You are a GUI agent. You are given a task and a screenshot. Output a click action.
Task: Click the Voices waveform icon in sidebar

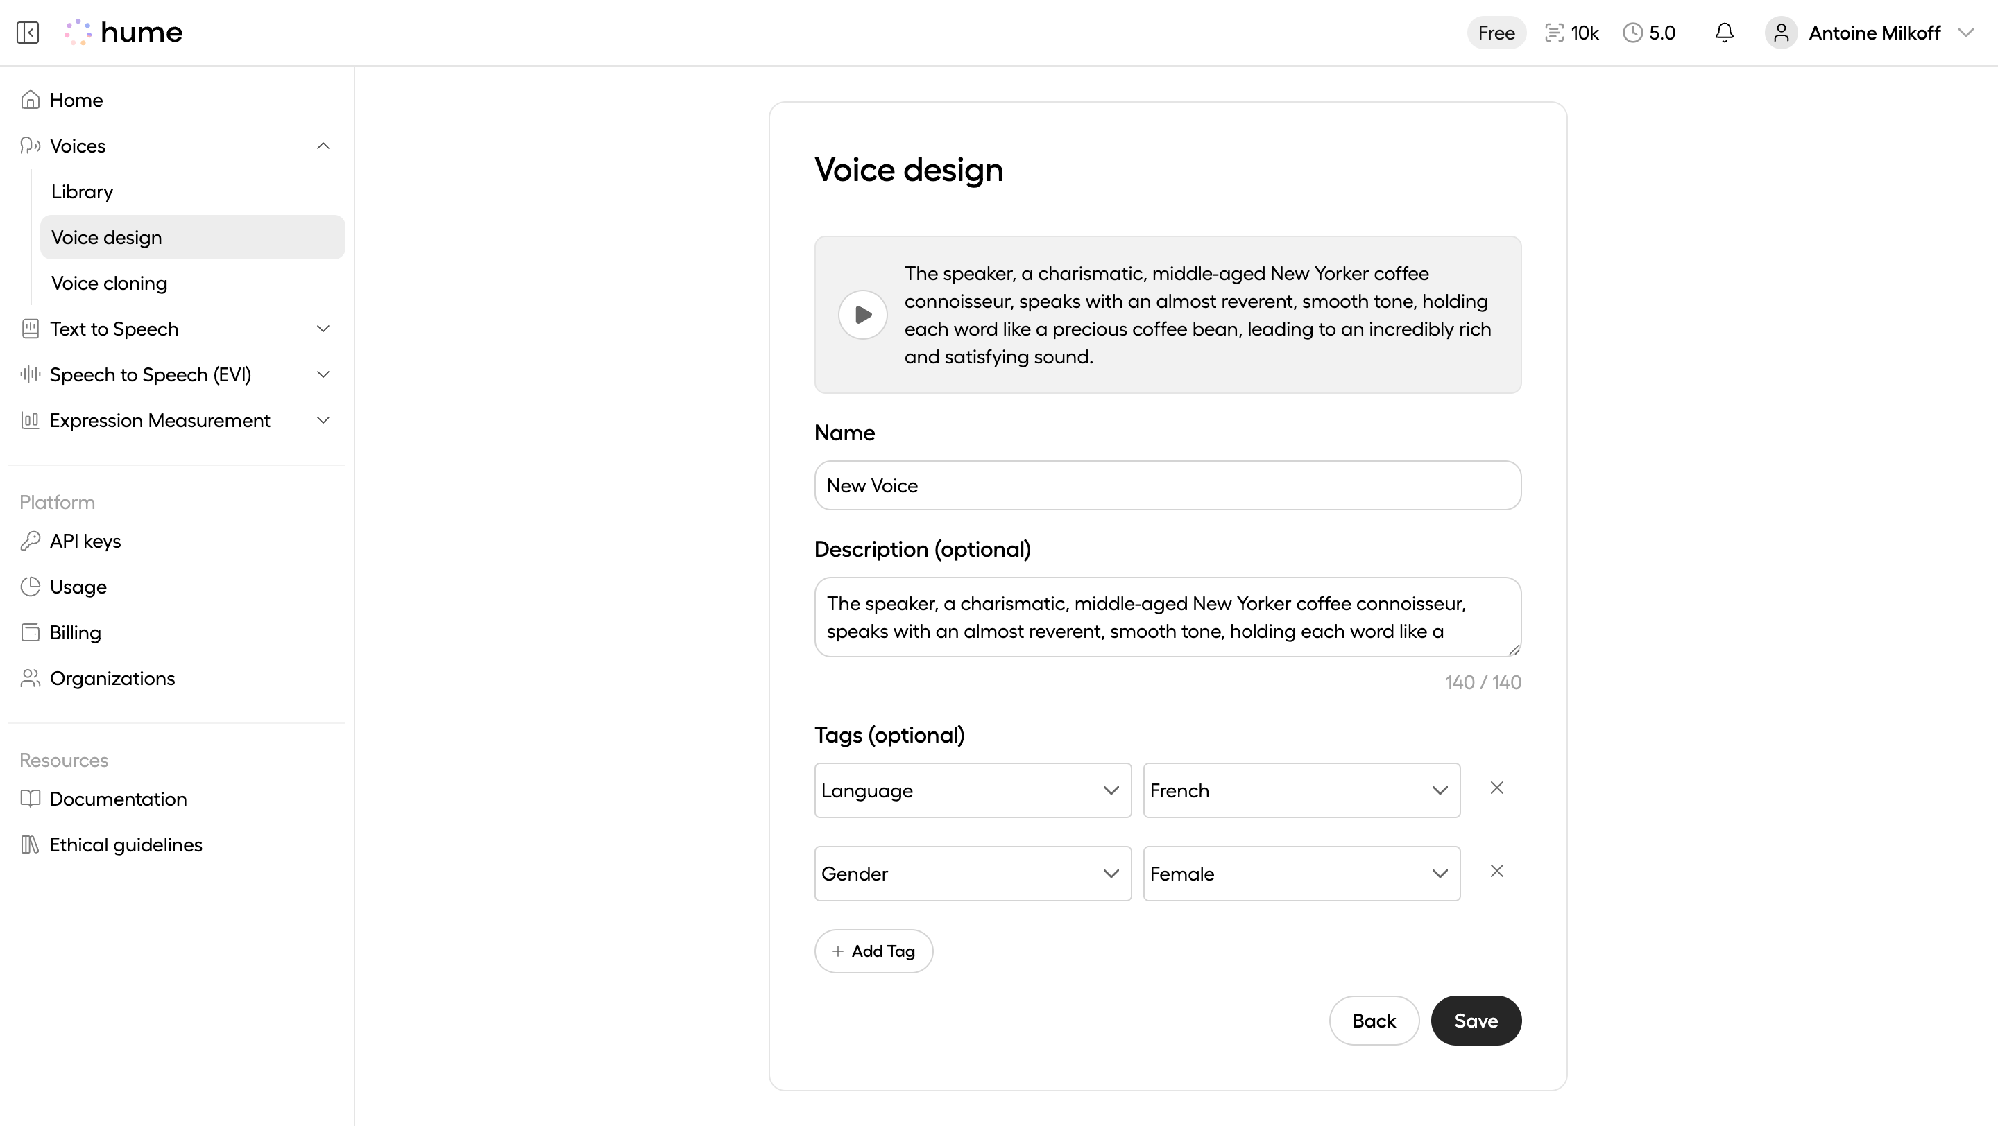pos(28,146)
